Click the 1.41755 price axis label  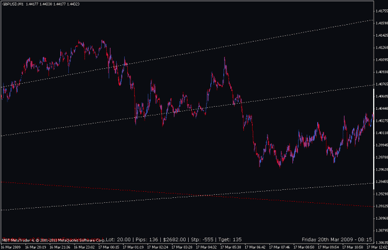tap(382, 11)
